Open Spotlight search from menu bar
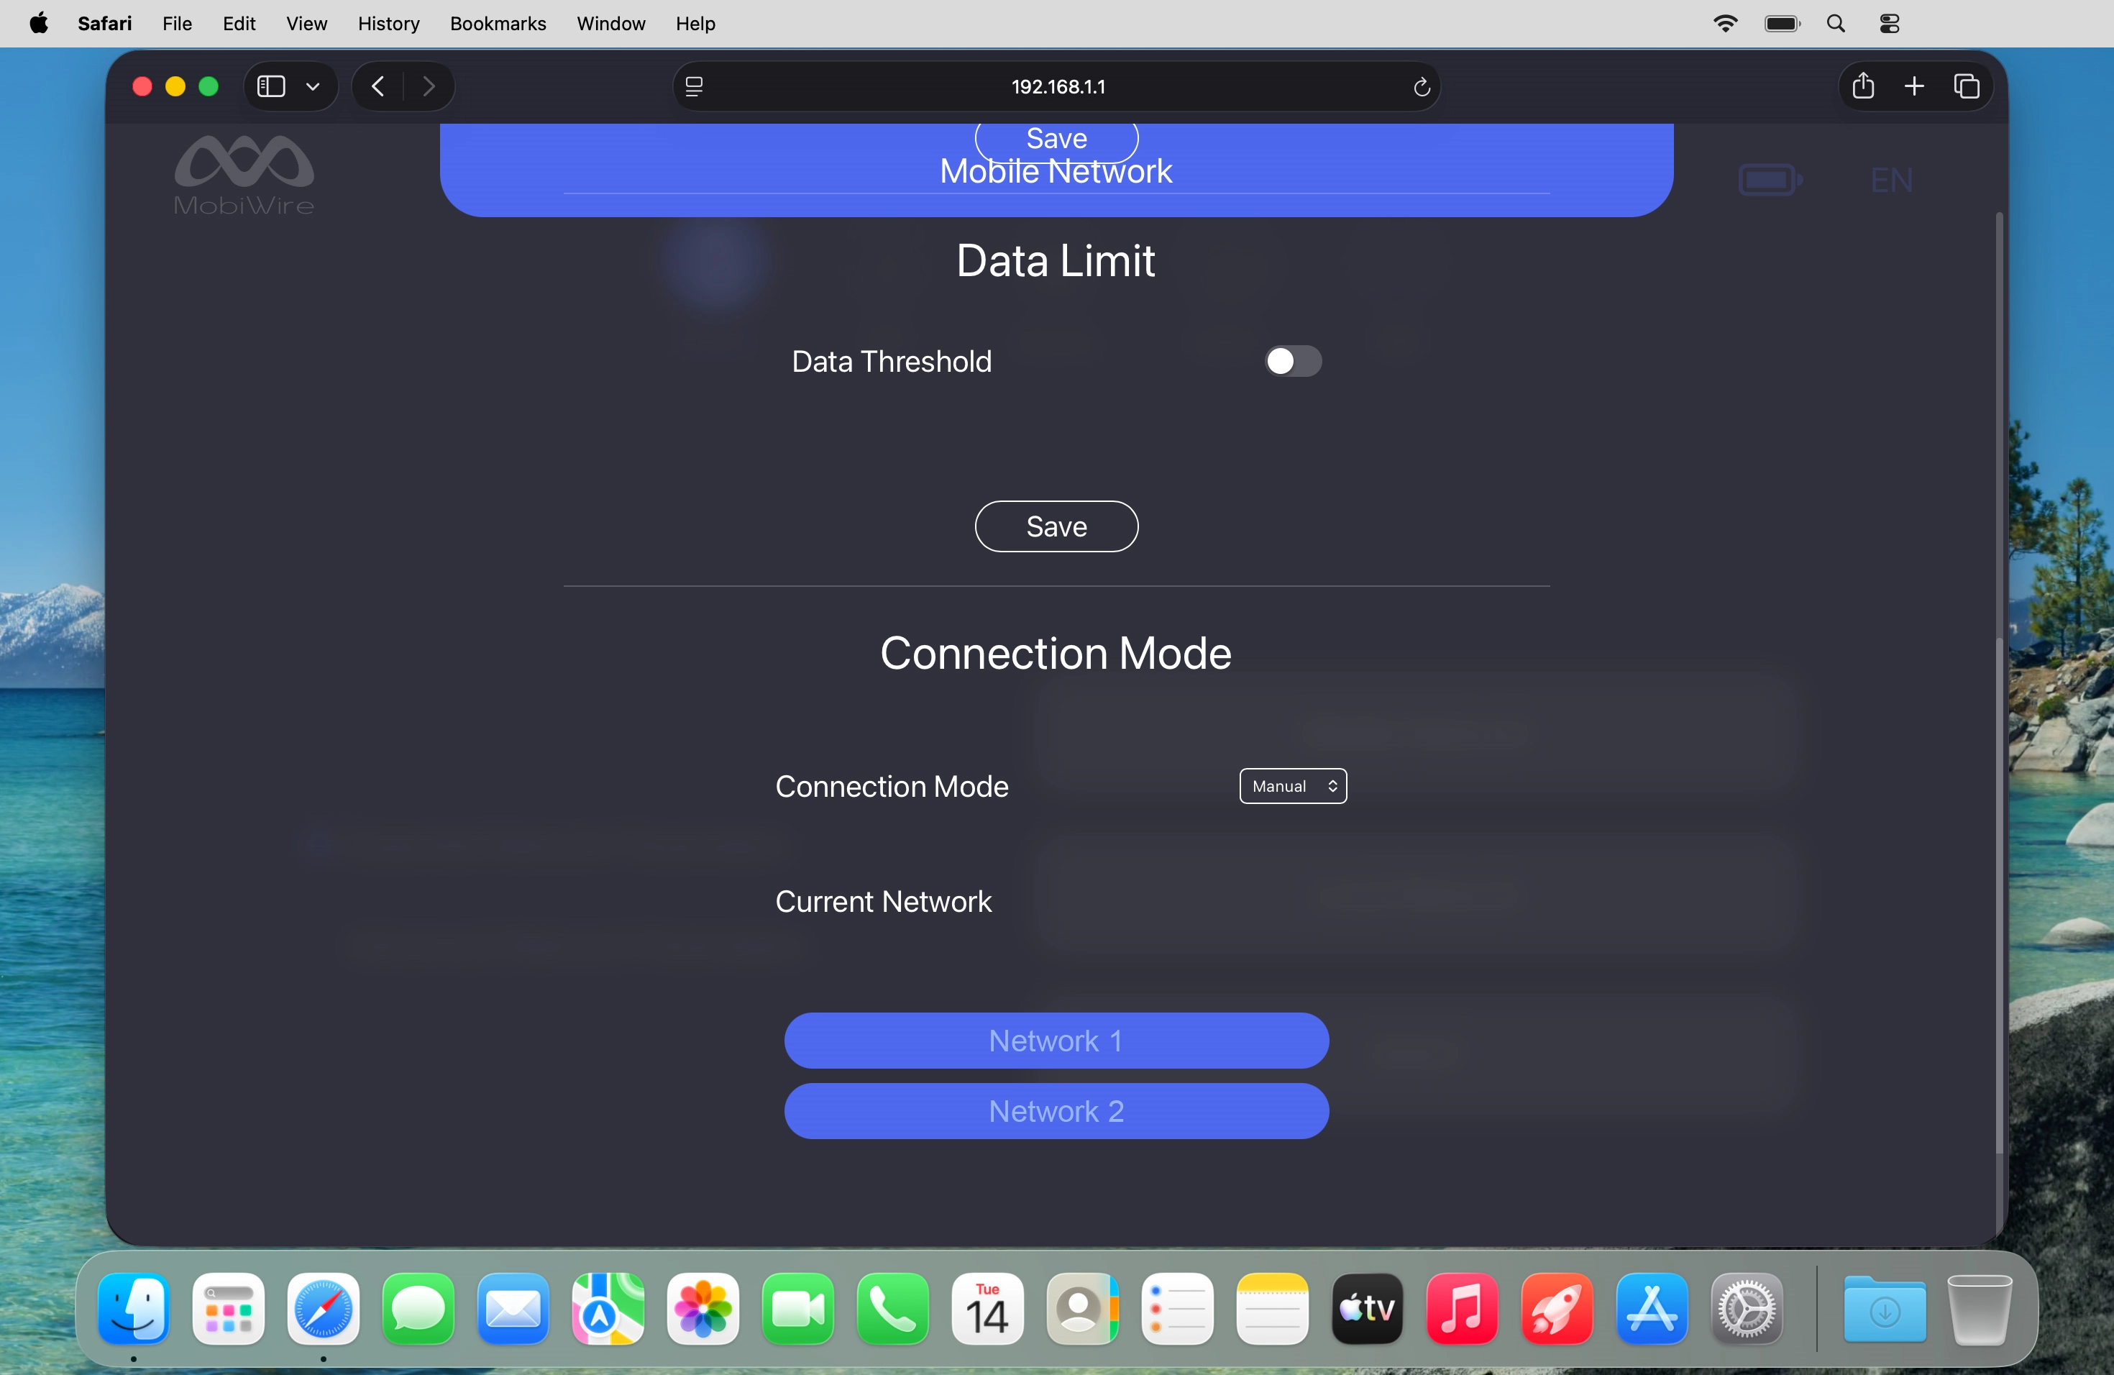The height and width of the screenshot is (1375, 2114). pos(1835,23)
